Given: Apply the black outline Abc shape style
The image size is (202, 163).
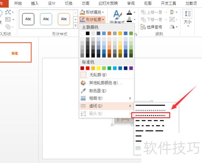Looking at the screenshot, I should [28, 19].
